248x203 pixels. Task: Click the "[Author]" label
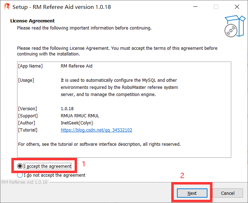27,123
